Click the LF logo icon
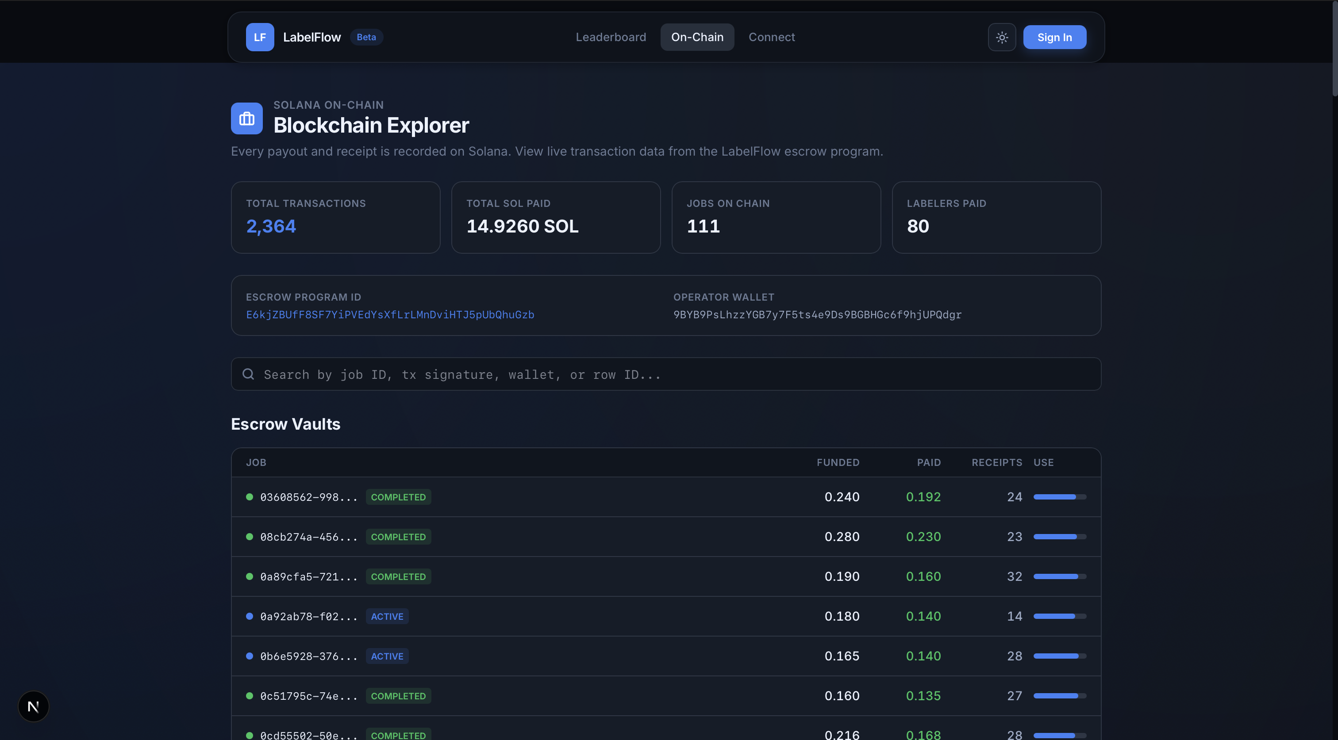 click(x=260, y=38)
